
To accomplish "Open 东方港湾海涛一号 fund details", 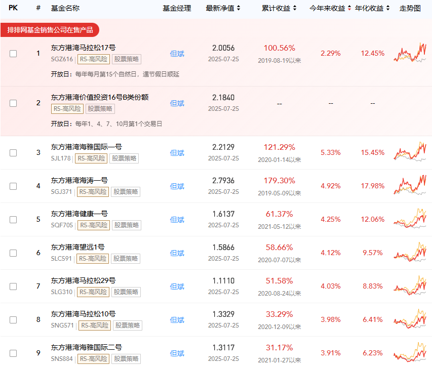I will coord(80,181).
